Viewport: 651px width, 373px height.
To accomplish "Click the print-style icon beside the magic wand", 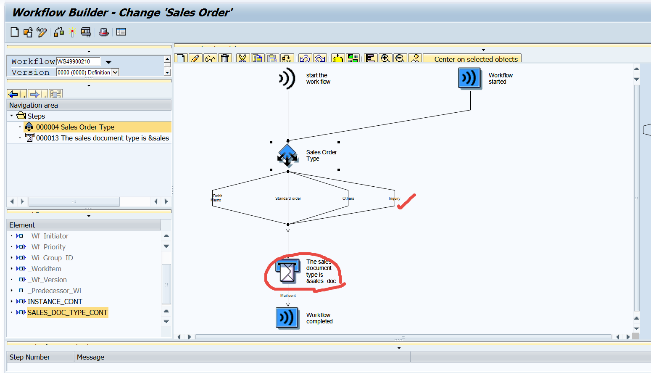I will pyautogui.click(x=86, y=32).
